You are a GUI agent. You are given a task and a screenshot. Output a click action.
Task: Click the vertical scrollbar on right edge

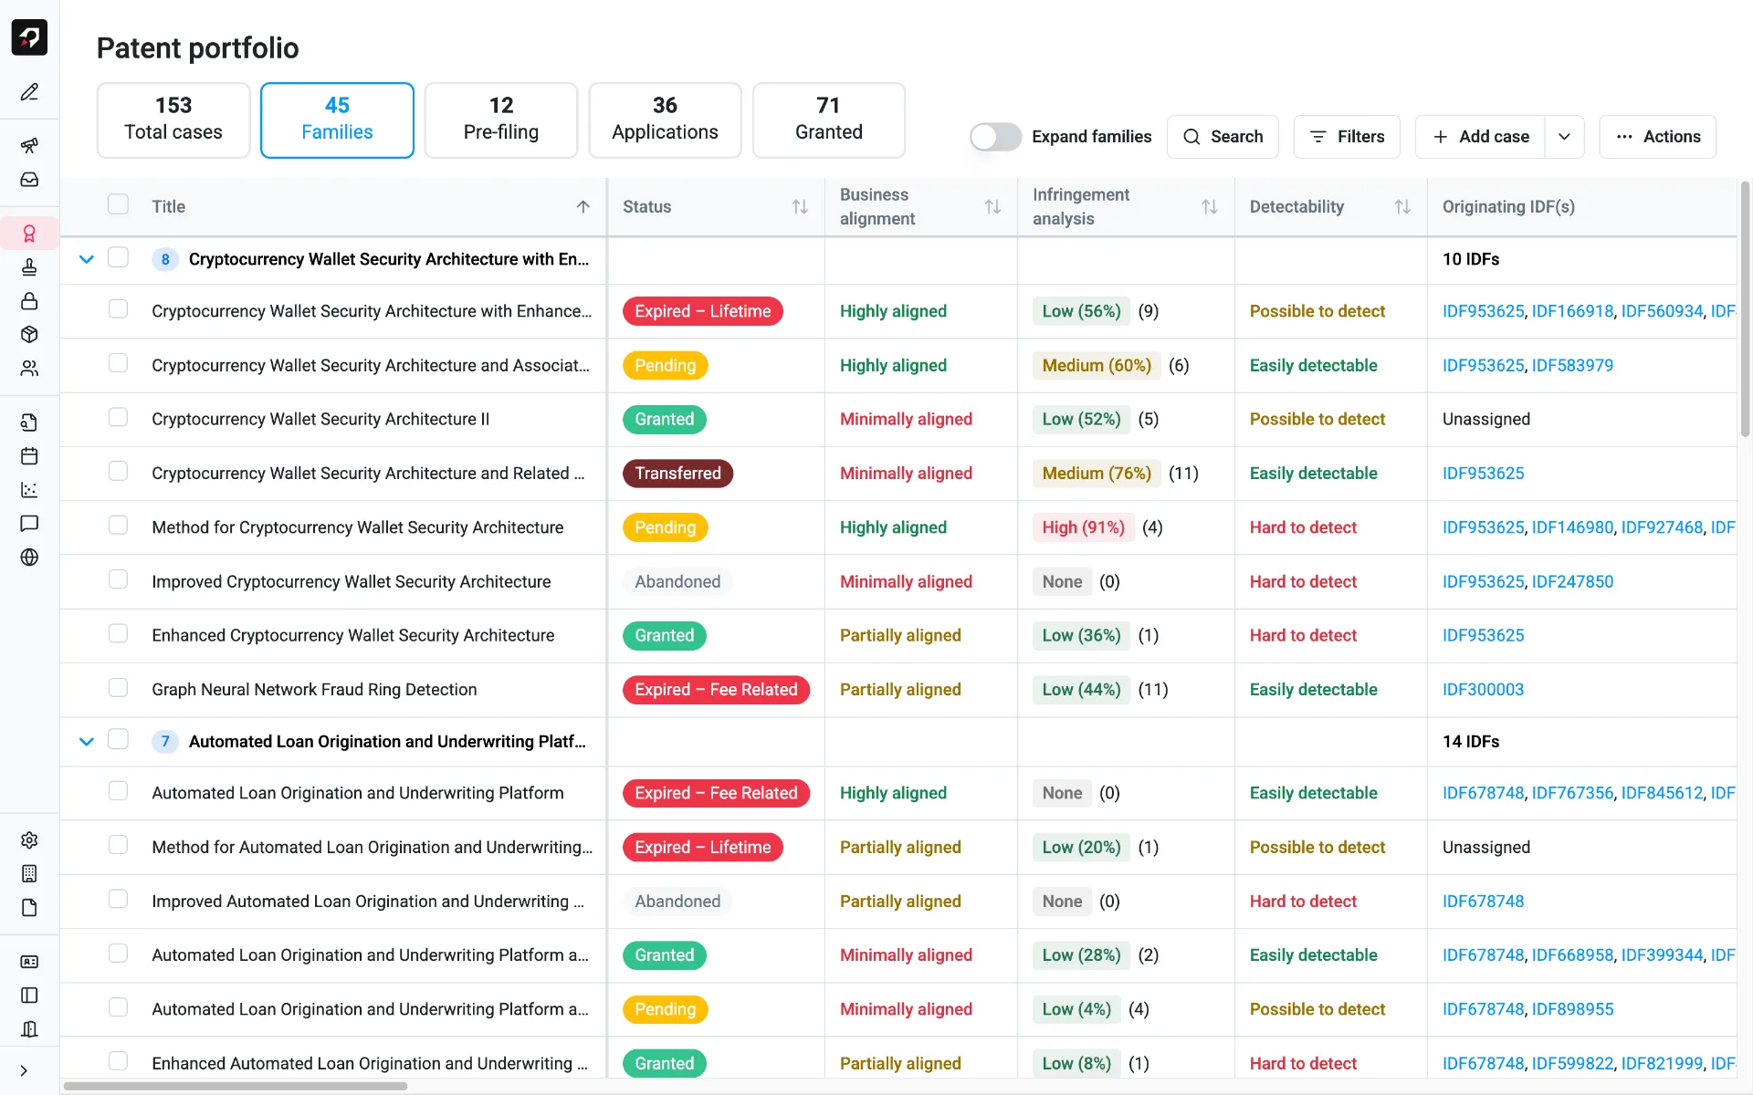click(x=1745, y=310)
